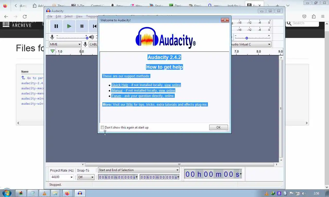
Task: Click the Audacity headphones logo in dialog
Action: pos(147,37)
